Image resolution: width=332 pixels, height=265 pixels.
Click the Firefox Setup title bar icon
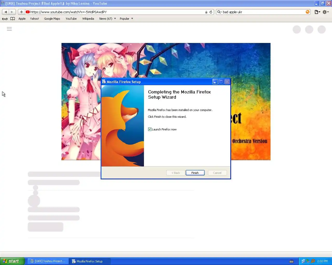pos(104,82)
